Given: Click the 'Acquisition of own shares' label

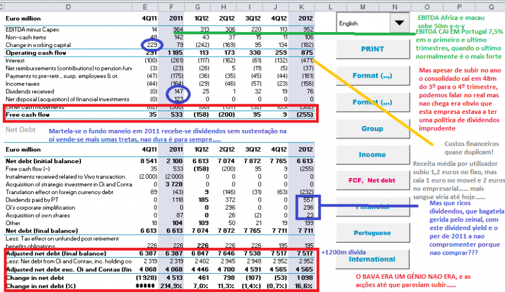Looking at the screenshot, I should (38, 215).
